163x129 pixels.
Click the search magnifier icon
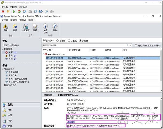click(x=127, y=45)
